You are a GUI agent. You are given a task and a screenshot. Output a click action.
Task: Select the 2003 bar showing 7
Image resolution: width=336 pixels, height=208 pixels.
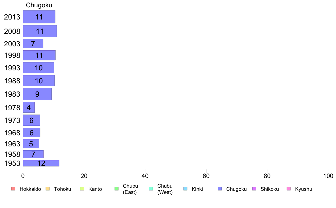(33, 44)
